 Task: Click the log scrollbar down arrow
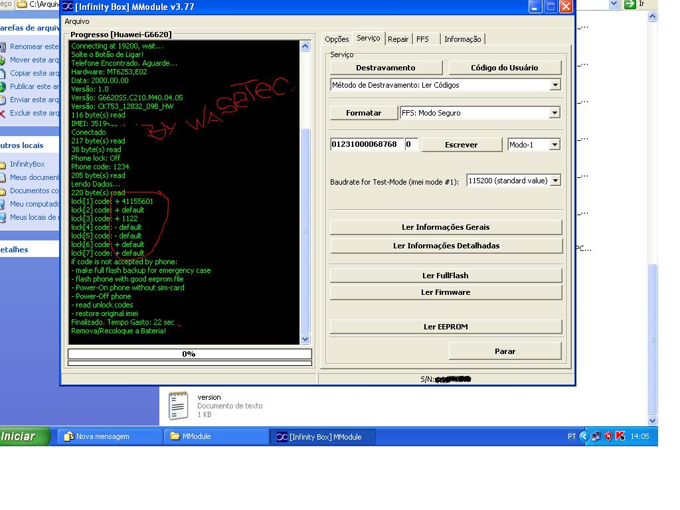[305, 339]
